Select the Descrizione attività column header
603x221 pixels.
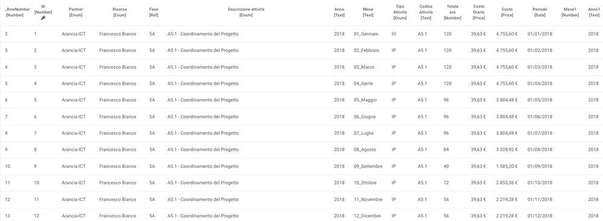246,12
